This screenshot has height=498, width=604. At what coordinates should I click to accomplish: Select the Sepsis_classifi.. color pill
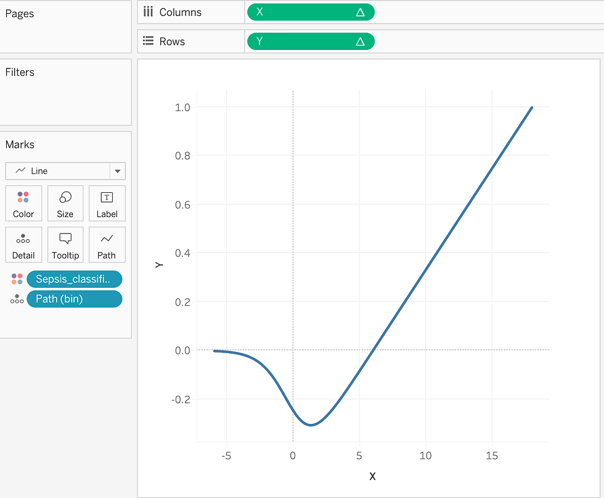[x=75, y=279]
